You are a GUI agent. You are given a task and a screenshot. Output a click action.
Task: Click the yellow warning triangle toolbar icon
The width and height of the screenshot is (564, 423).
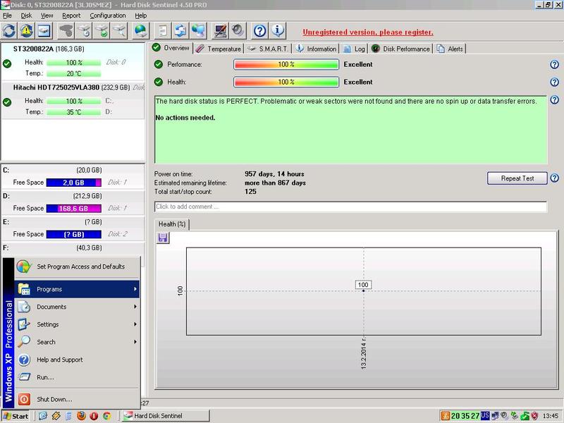point(26,31)
